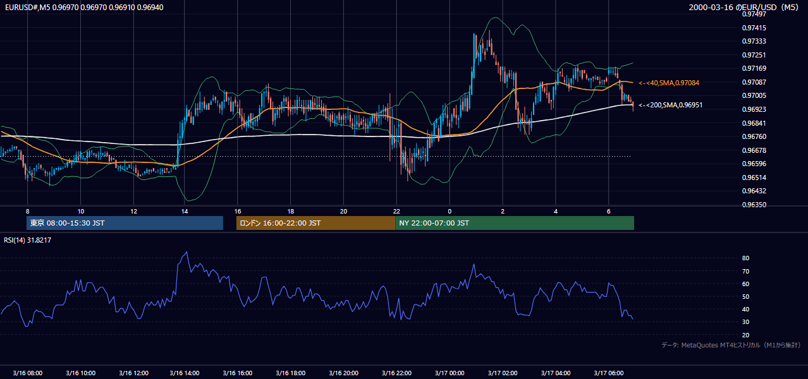Select the 200 SMA 0.96951 label
The image size is (808, 379).
click(x=671, y=105)
